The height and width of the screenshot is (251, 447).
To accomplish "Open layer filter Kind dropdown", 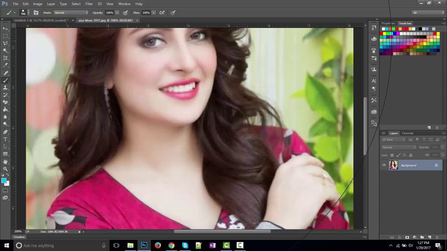I will coord(394,139).
